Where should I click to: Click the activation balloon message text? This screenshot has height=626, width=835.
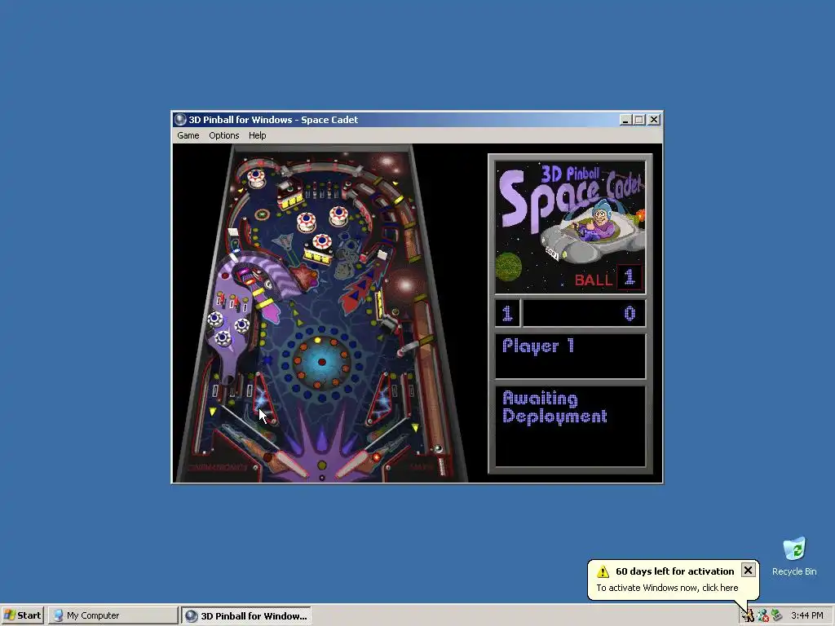[667, 588]
